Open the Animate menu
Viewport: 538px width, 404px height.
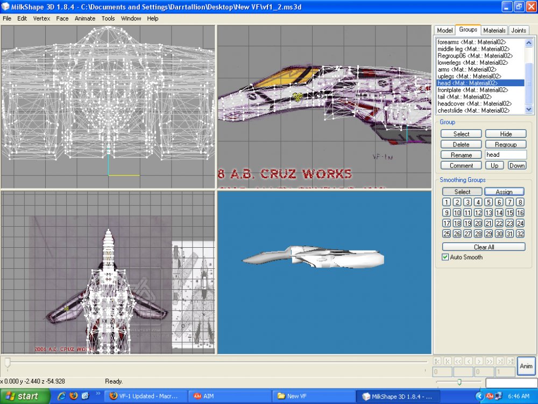85,18
